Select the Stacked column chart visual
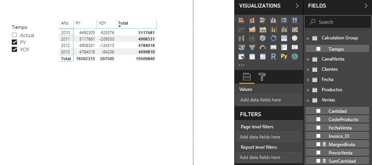Viewport: 372px width, 165px height. point(252,20)
